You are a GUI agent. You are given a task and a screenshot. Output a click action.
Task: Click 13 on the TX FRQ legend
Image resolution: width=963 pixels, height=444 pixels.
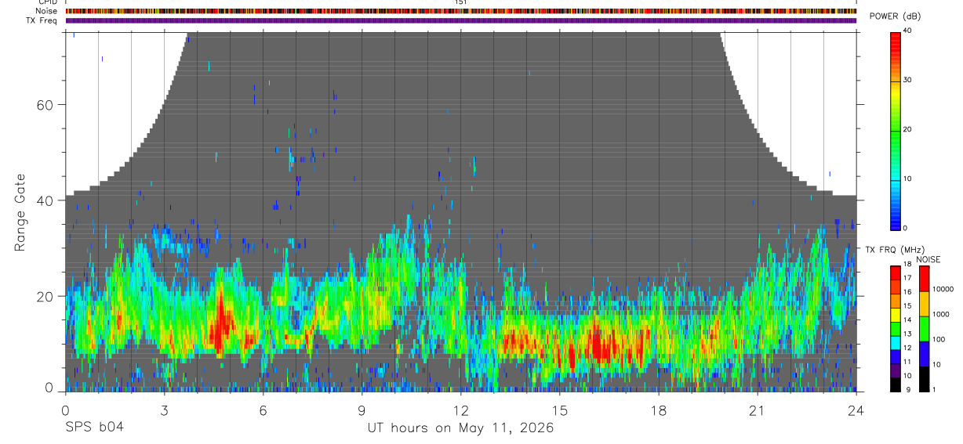907,334
